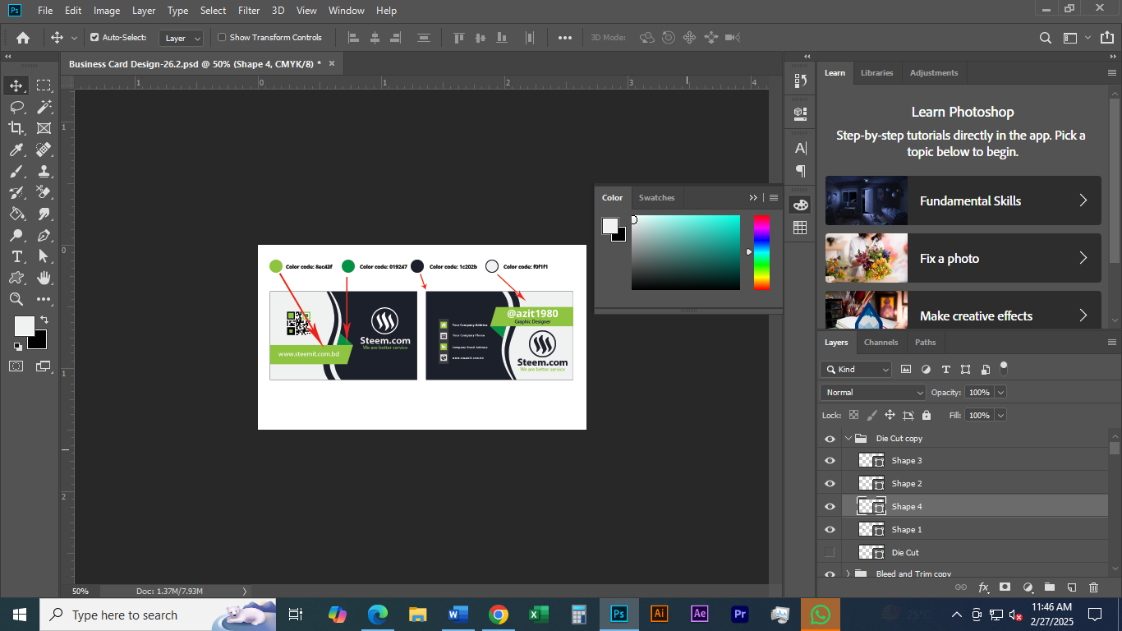
Task: Click the Edit Toolbar three-dots icon
Action: [44, 299]
